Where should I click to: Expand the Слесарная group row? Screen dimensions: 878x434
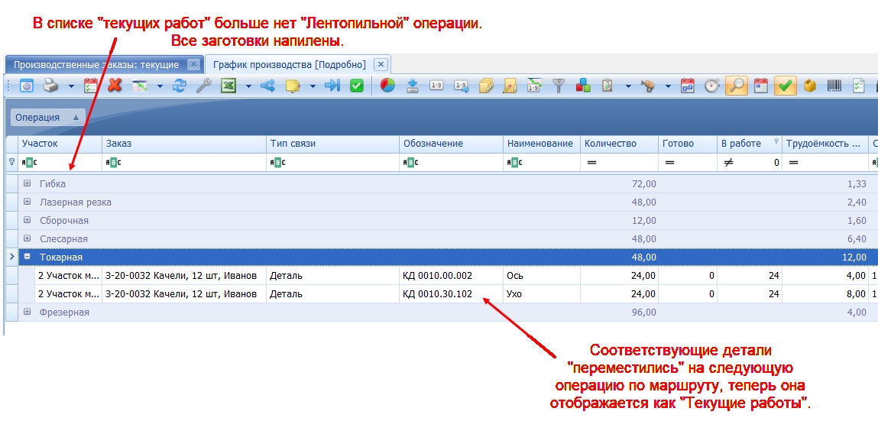coord(27,238)
